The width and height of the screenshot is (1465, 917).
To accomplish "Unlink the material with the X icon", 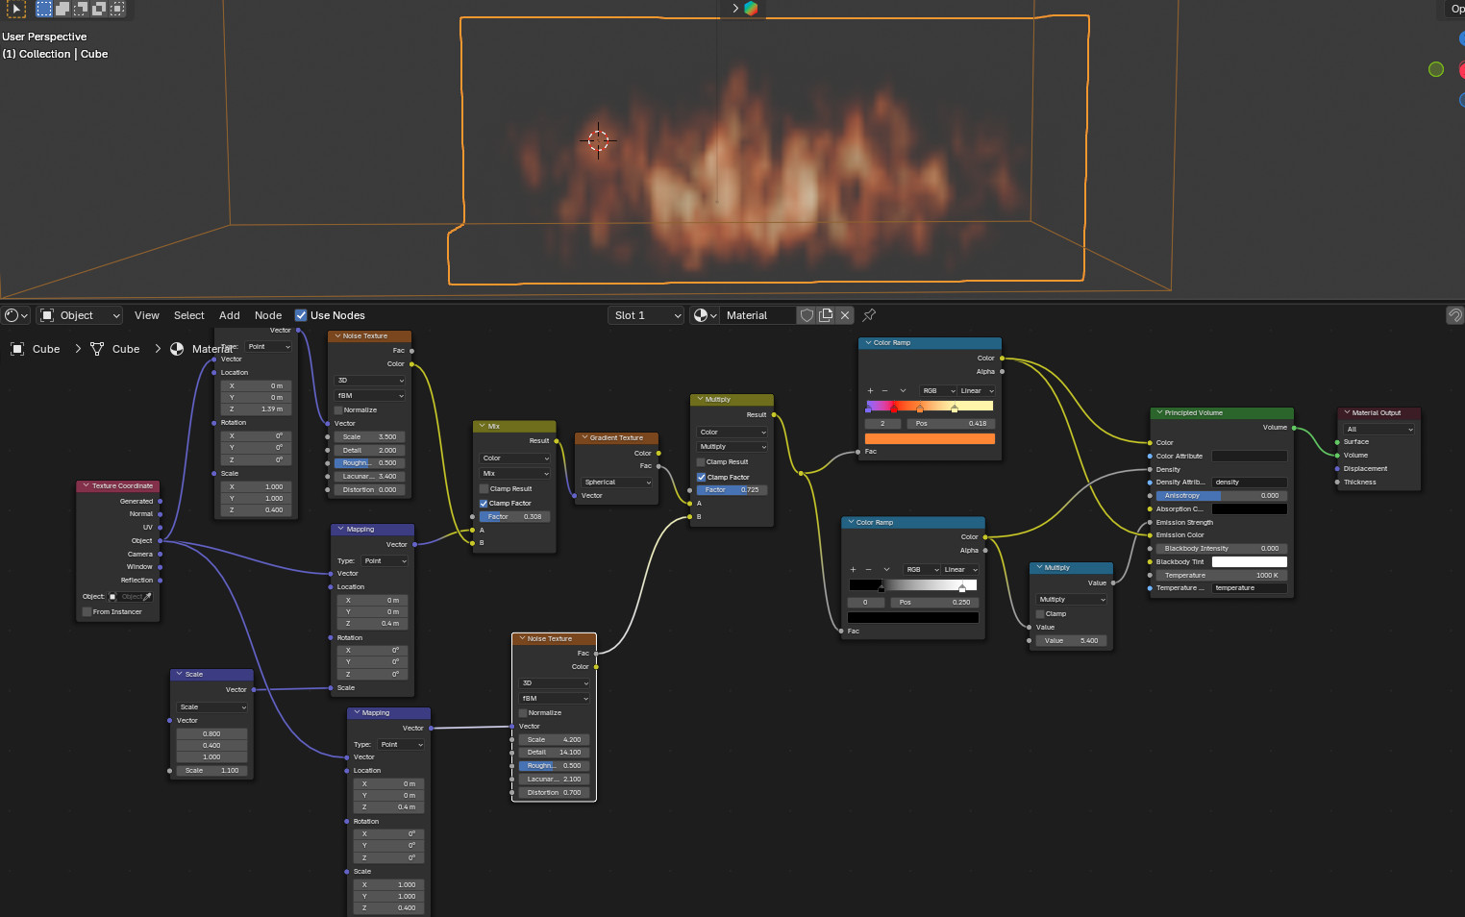I will click(845, 315).
